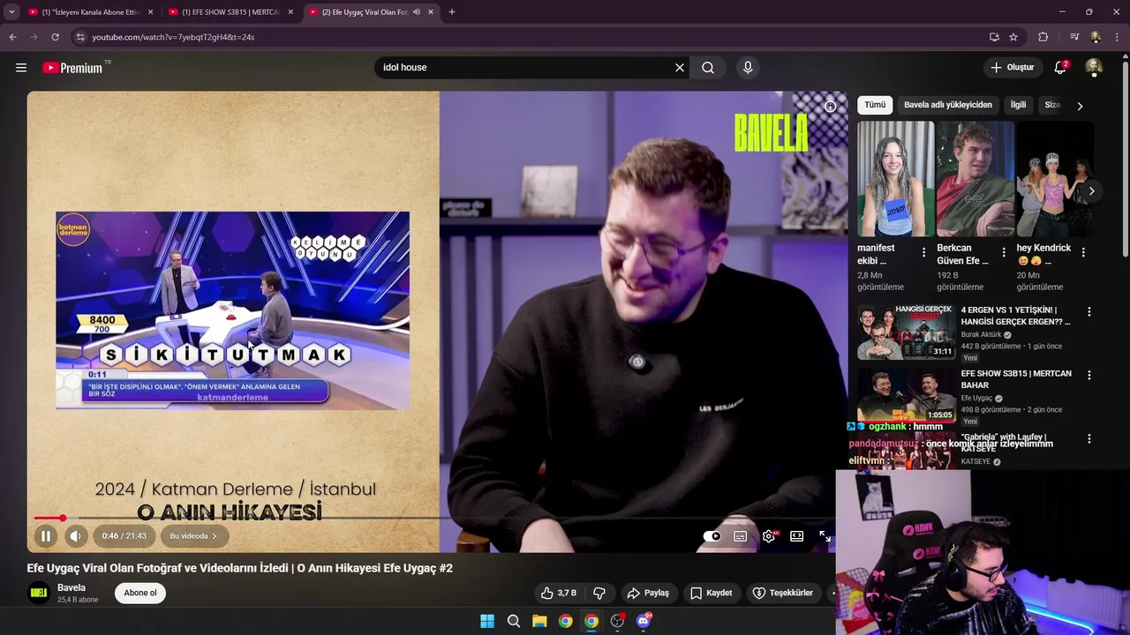Switch to theater mode in the player
Viewport: 1130px width, 635px height.
coord(797,536)
